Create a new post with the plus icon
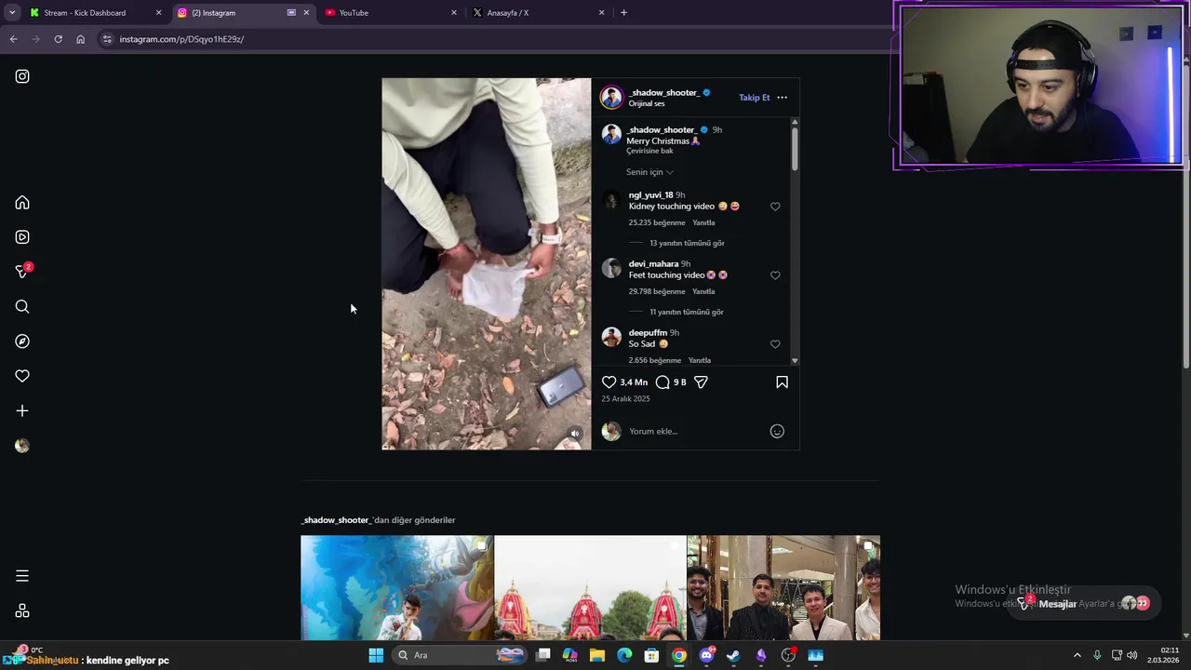Screen dimensions: 1191x670 coord(22,410)
